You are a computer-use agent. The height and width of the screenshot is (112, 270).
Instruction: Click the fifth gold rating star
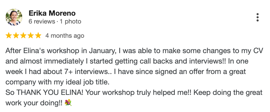pos(38,36)
